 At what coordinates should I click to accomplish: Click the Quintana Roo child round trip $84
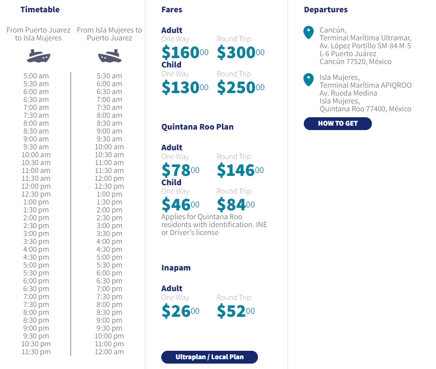pyautogui.click(x=236, y=204)
